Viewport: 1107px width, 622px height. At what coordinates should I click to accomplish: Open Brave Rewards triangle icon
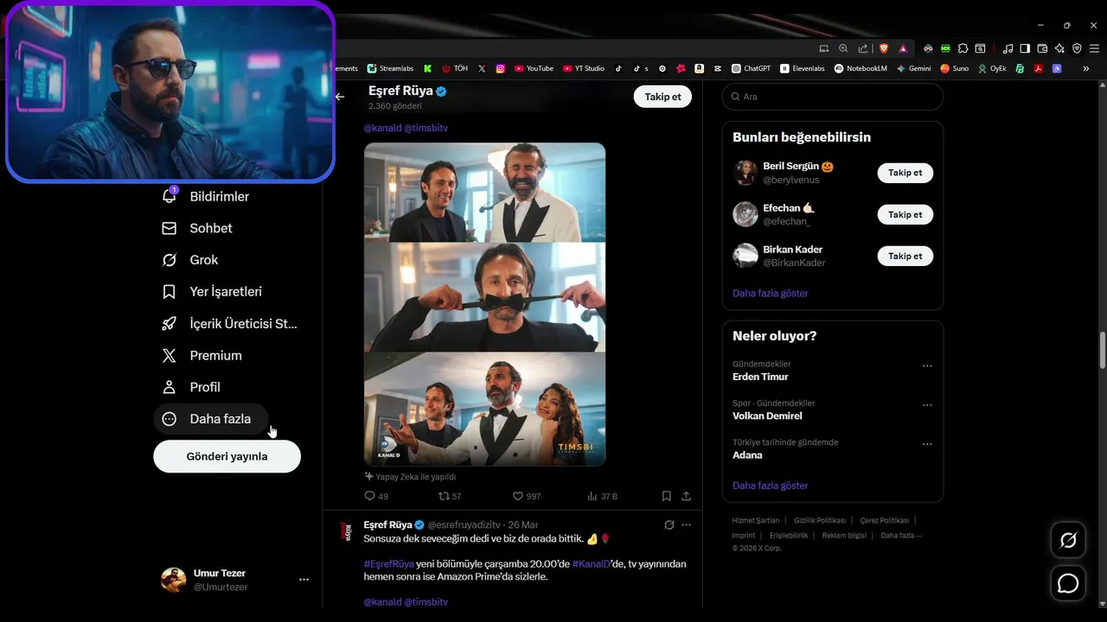click(903, 48)
